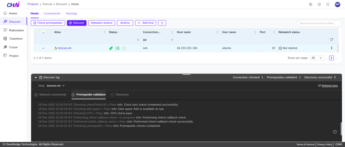
Task: Go to the Rationalize section
Action: point(13,30)
